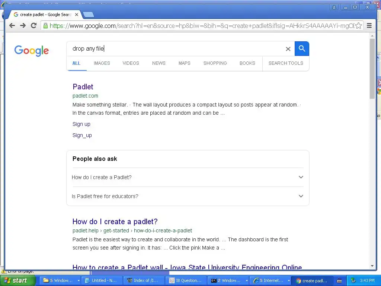
Task: Open dropdown arrow of 2 Windows taskbar group
Action: tap(247, 281)
